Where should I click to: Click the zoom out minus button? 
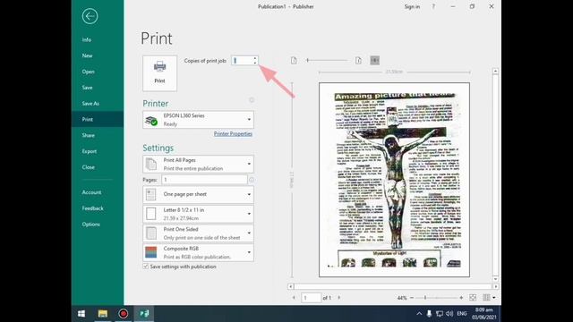[412, 298]
